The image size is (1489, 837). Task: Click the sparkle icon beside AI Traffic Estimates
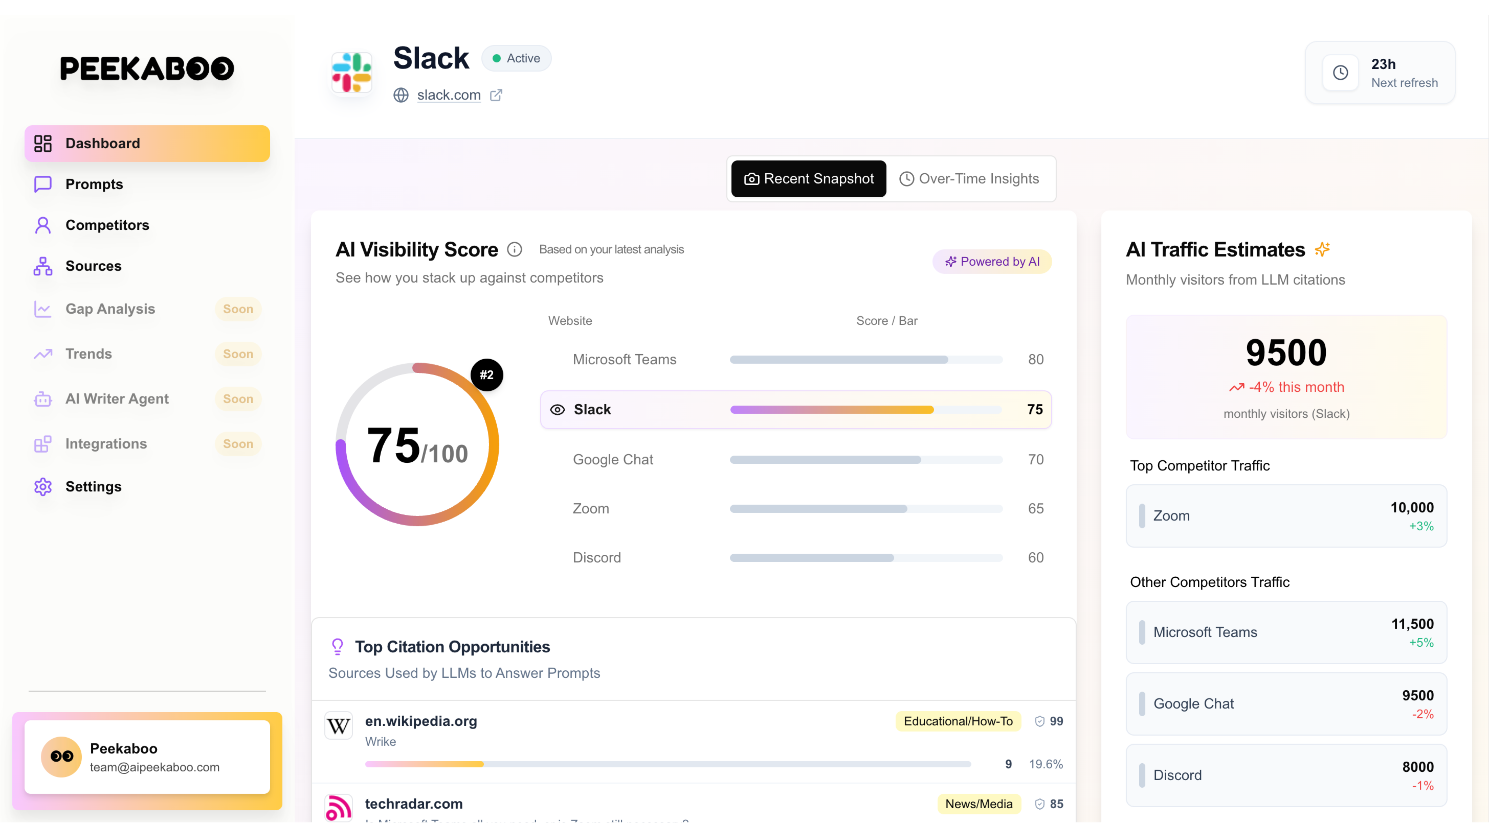1322,250
